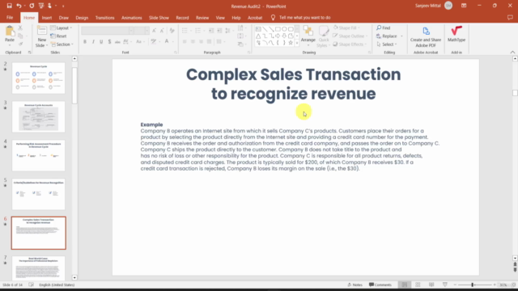Toggle Center paragraph alignment
Image resolution: width=518 pixels, height=291 pixels.
click(193, 41)
